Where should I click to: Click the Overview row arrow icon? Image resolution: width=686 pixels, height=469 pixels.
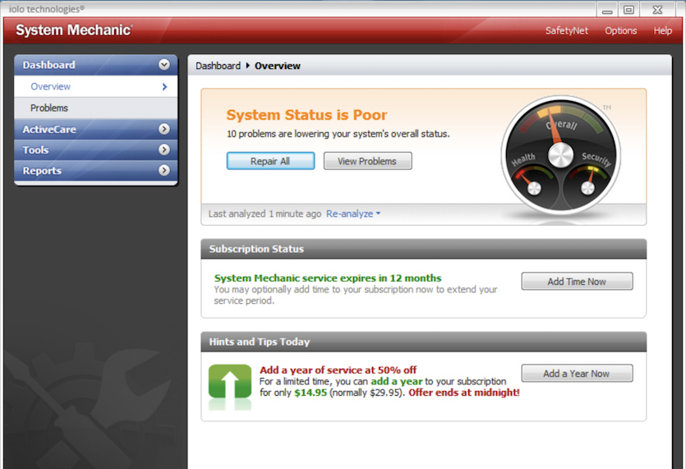[164, 86]
